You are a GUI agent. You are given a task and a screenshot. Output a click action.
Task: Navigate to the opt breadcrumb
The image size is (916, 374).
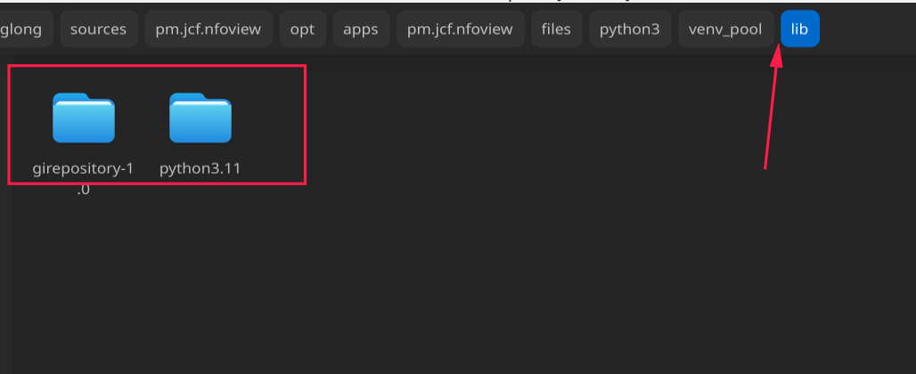click(x=303, y=28)
